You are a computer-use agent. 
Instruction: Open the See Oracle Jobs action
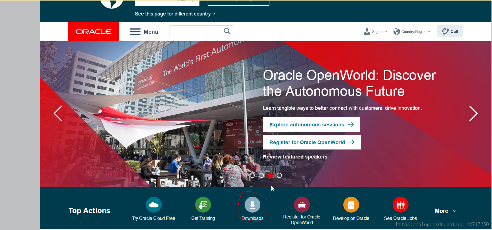400,209
